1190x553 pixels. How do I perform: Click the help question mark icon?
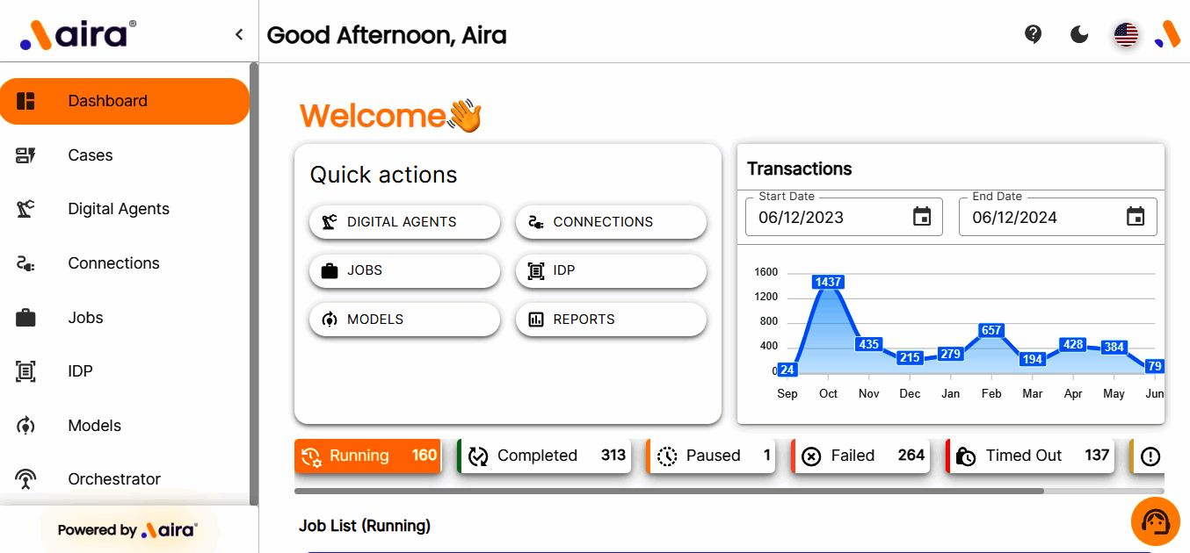(x=1034, y=34)
